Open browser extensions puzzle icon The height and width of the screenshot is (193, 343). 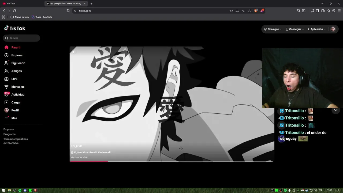[298, 11]
